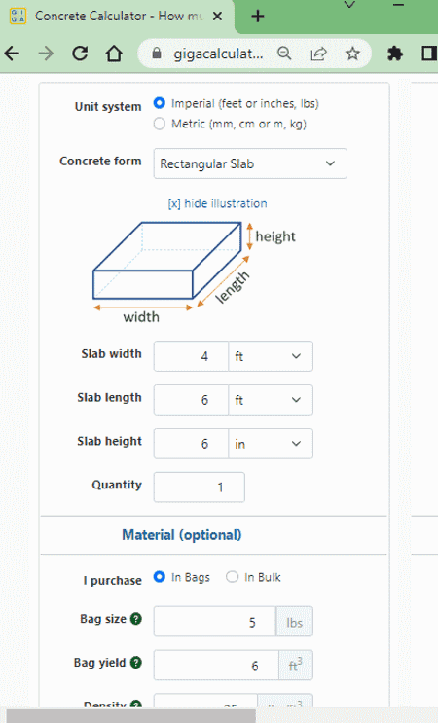Viewport: 438px width, 723px height.
Task: Expand the Slab width unit dropdown
Action: 271,356
